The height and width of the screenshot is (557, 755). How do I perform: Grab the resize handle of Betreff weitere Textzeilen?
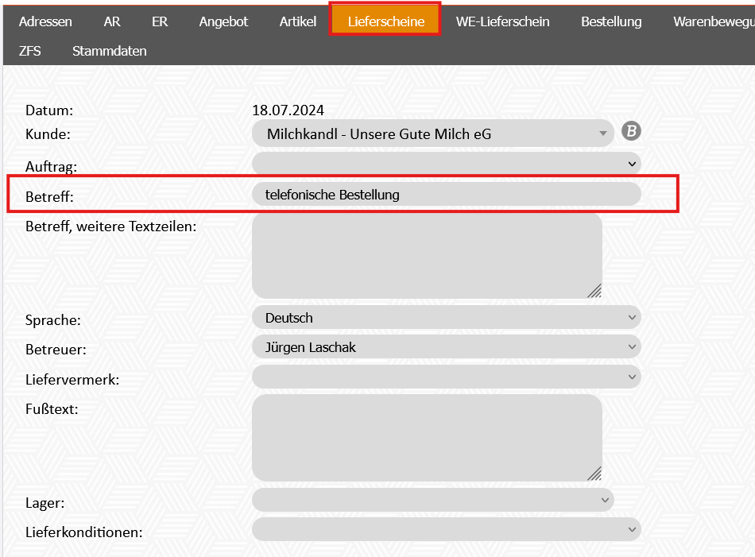click(594, 291)
